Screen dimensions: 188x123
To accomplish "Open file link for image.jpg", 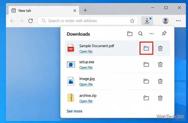I will (x=86, y=84).
